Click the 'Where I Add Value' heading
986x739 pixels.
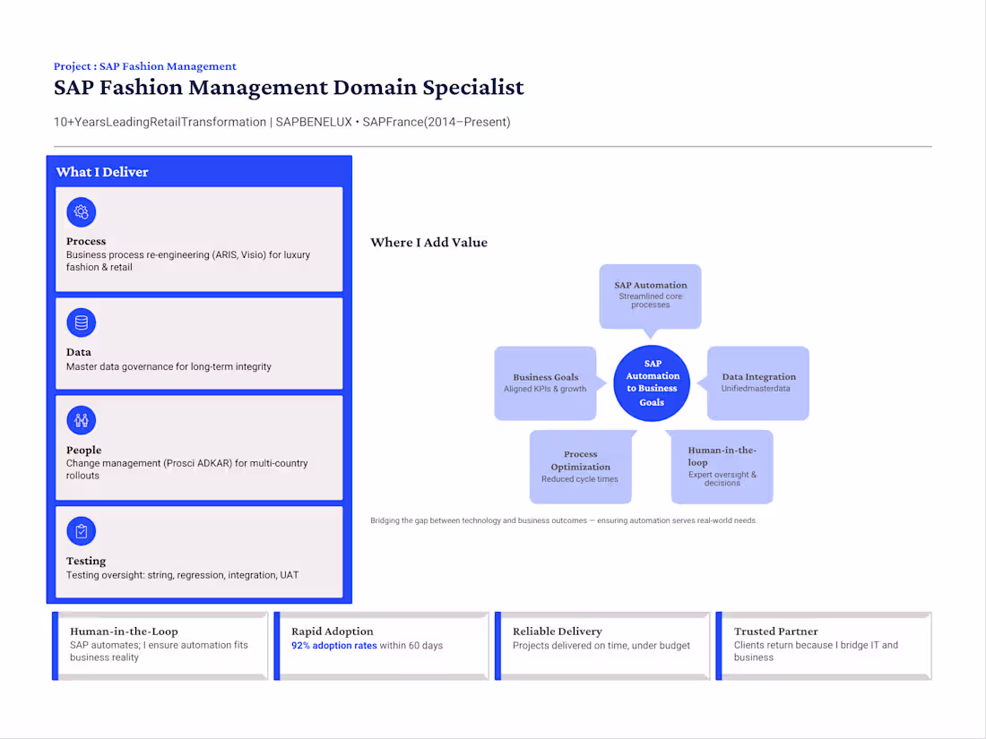coord(428,242)
